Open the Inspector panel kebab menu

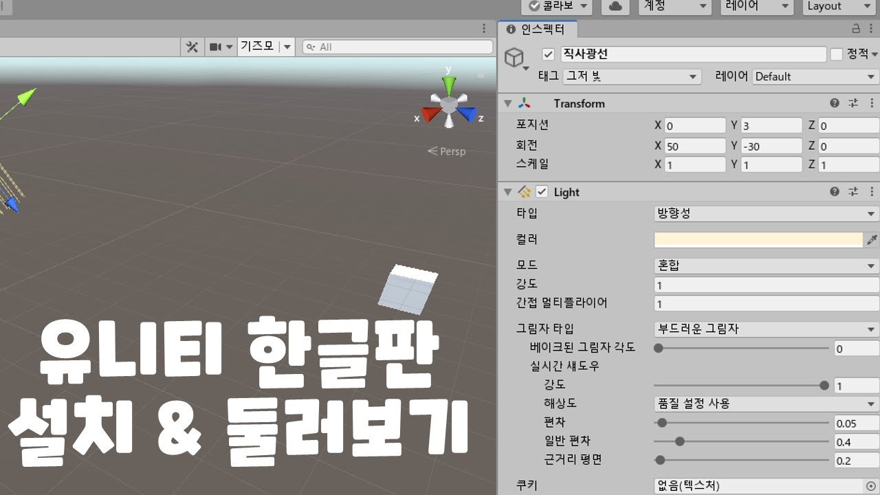(x=871, y=29)
